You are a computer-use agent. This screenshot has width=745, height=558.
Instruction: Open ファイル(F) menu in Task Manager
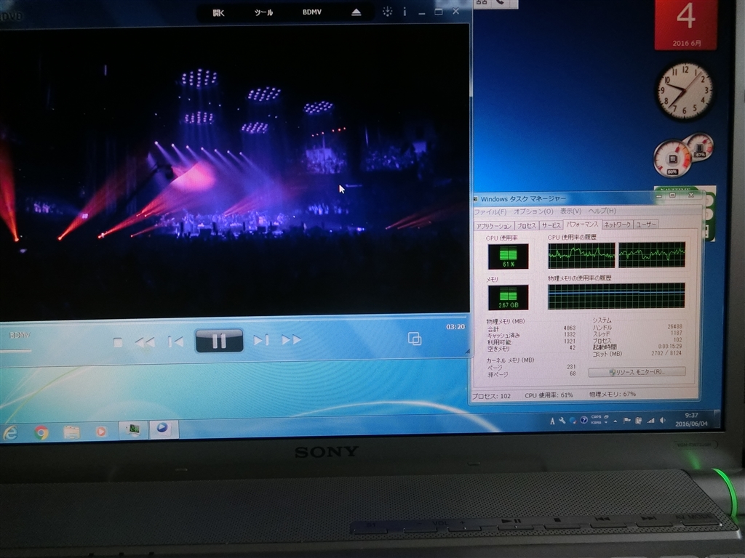pos(490,211)
